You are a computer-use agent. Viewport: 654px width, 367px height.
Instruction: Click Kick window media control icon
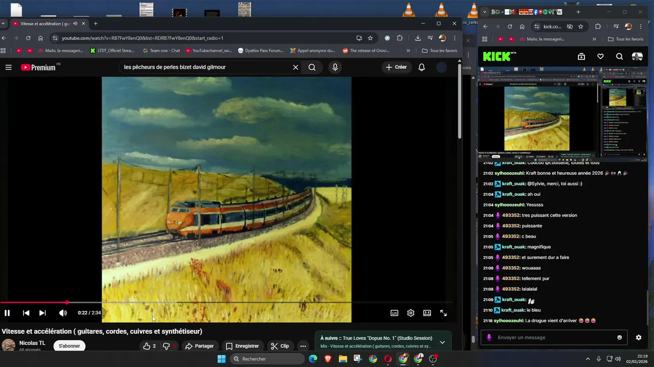(617, 27)
